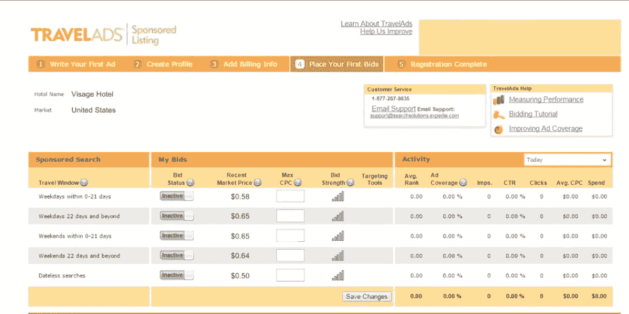629x314 pixels.
Task: Go to step 3 Add Billing Info
Action: [x=243, y=64]
